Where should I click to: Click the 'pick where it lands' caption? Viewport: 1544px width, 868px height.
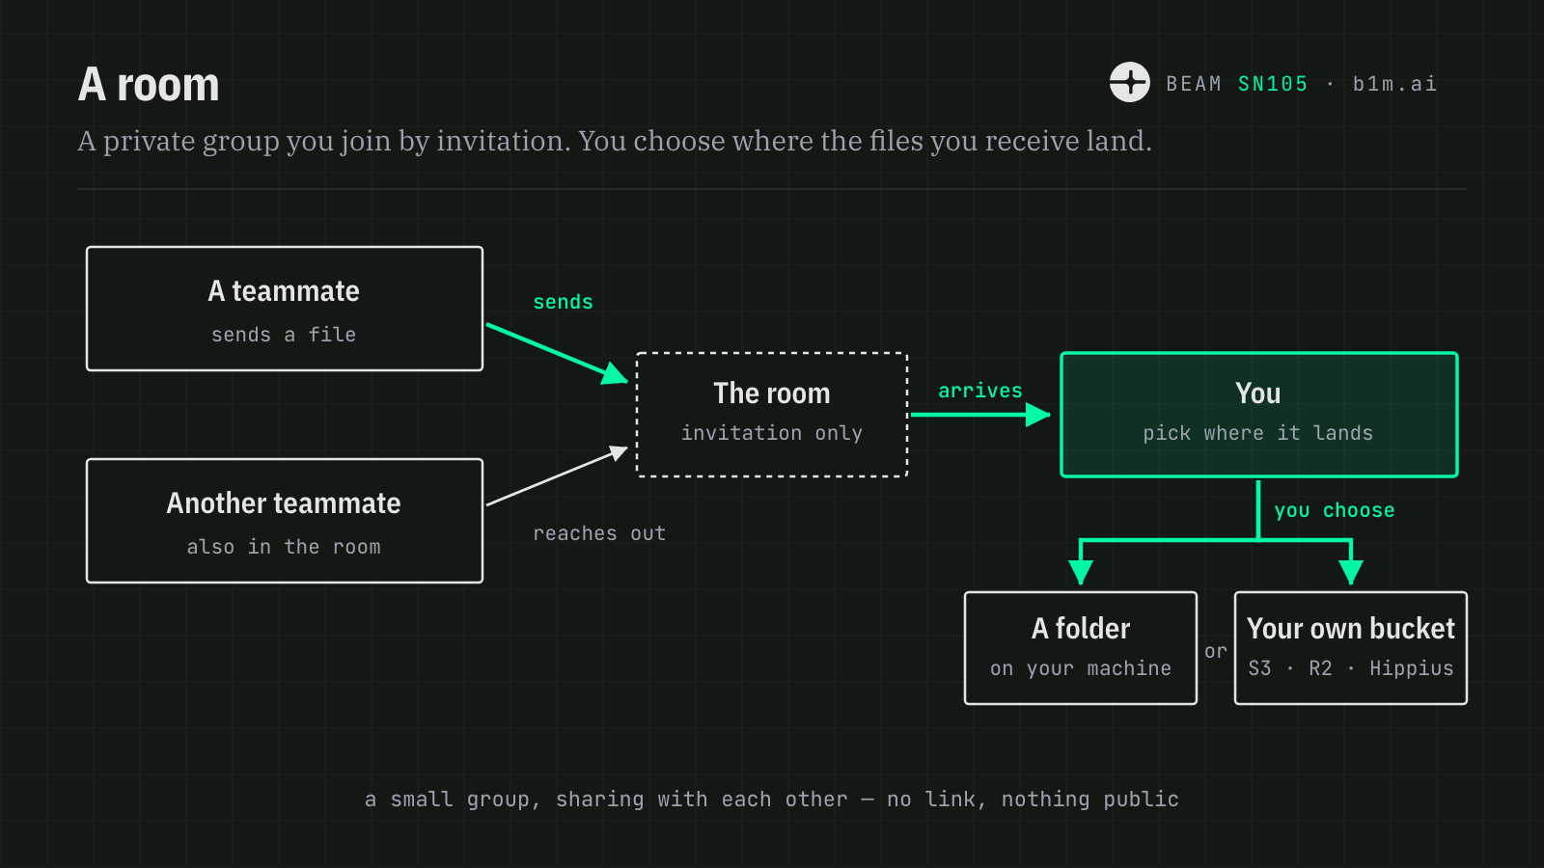pyautogui.click(x=1258, y=433)
